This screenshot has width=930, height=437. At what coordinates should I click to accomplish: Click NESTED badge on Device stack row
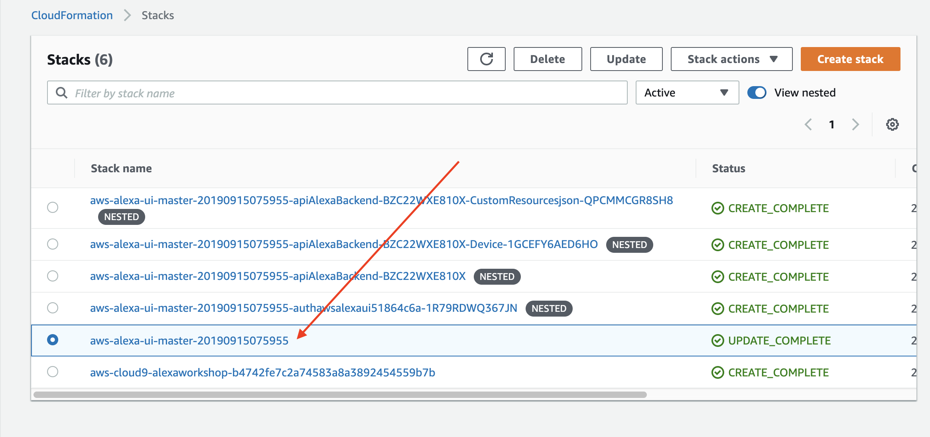point(629,245)
